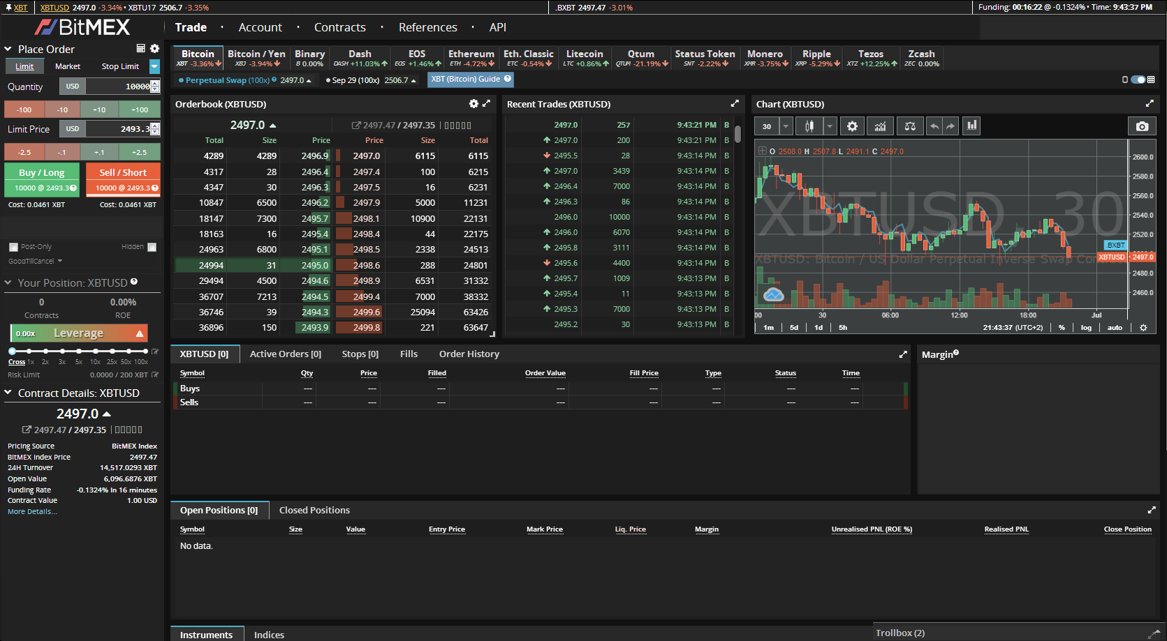Viewport: 1167px width, 641px height.
Task: Adjust Limit Price stepper arrows
Action: coord(155,129)
